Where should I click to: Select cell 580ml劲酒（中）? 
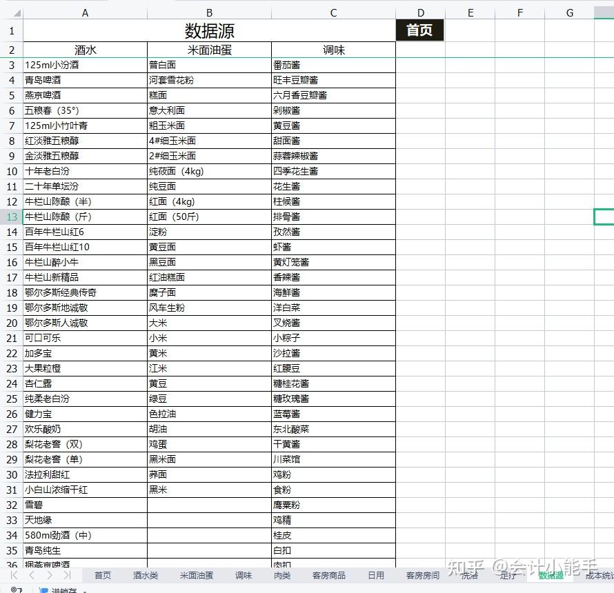pos(85,536)
